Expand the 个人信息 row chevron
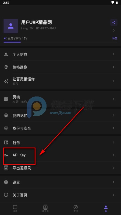121x215 pixels. click(113, 54)
